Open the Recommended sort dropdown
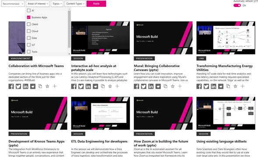 (13, 4)
